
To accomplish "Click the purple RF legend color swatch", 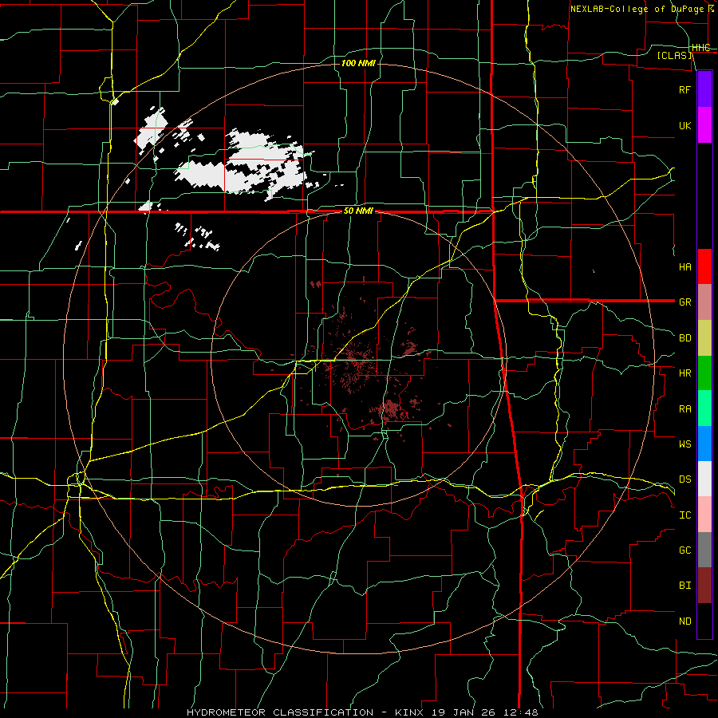I will tap(704, 89).
